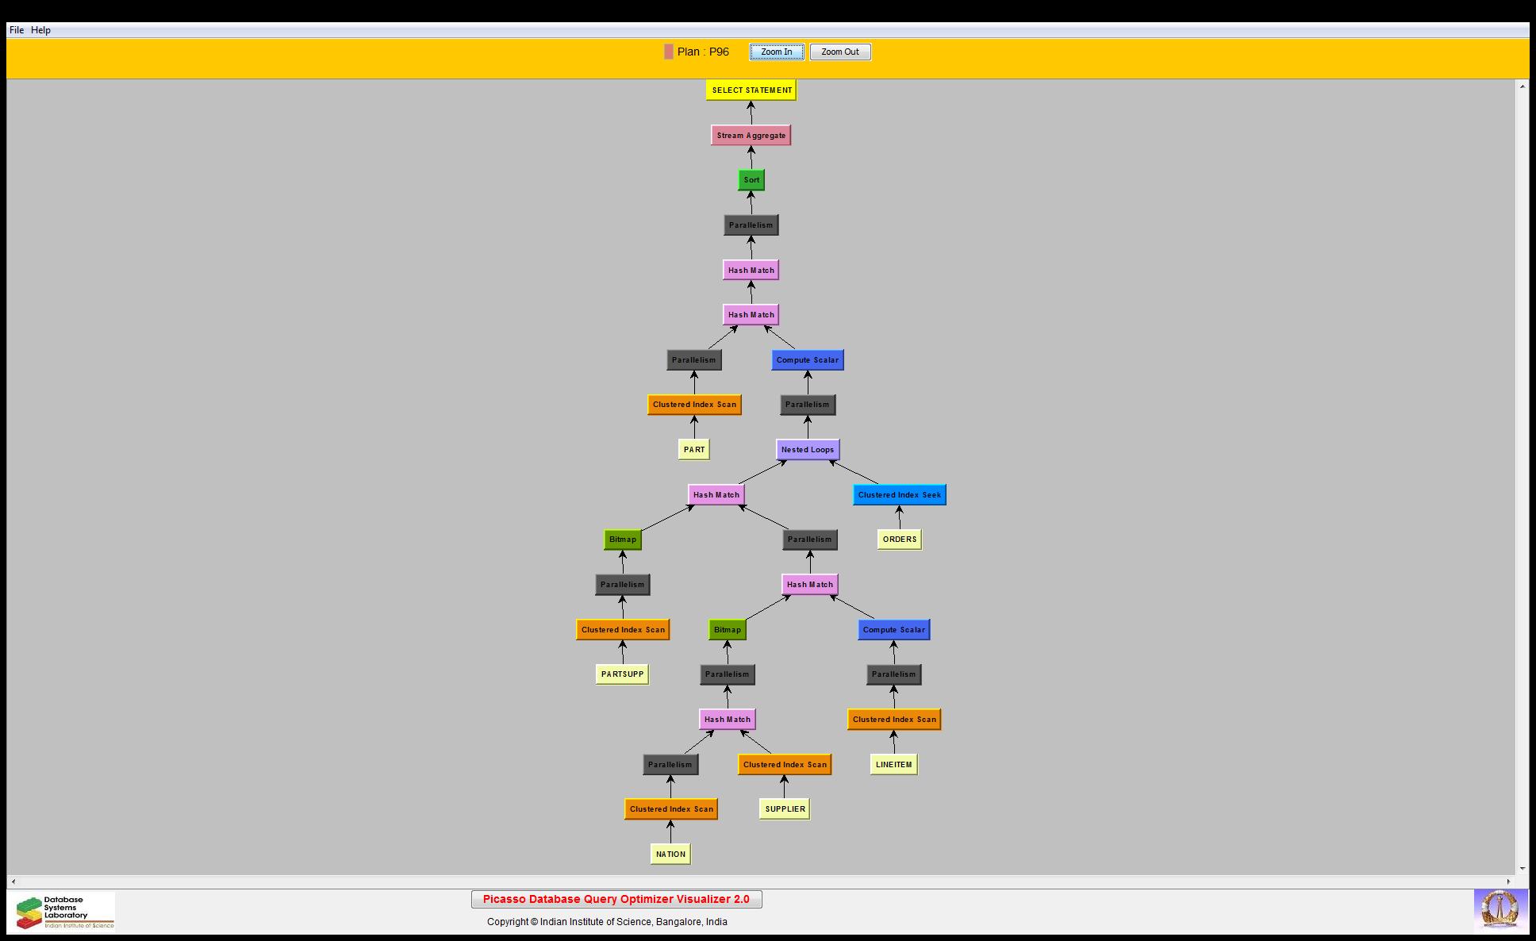Open the Help menu
Screen dimensions: 1536x941
tap(40, 30)
